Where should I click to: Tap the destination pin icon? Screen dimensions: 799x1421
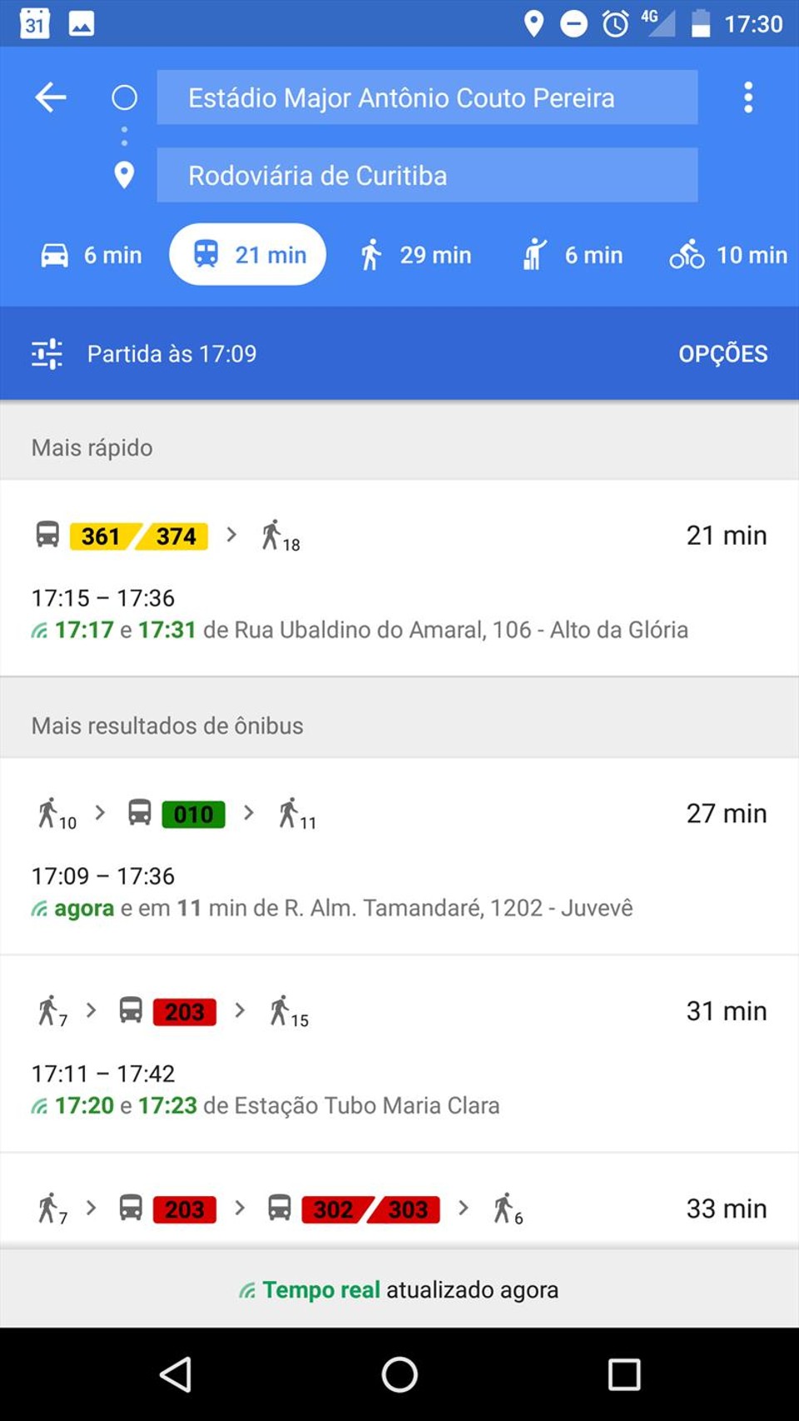[x=124, y=175]
